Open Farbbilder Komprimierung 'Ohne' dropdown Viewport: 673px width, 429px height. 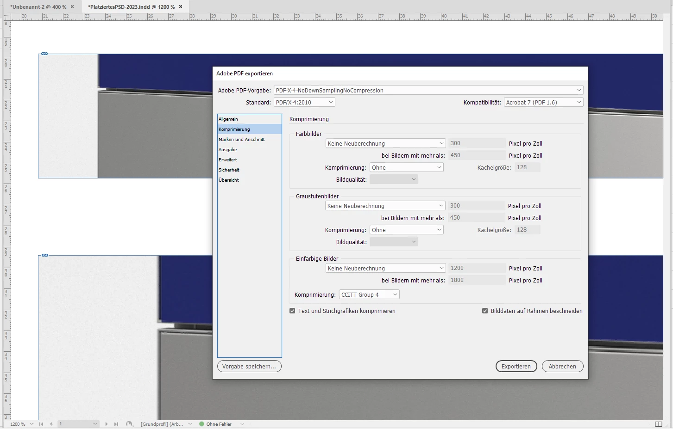[x=407, y=167]
